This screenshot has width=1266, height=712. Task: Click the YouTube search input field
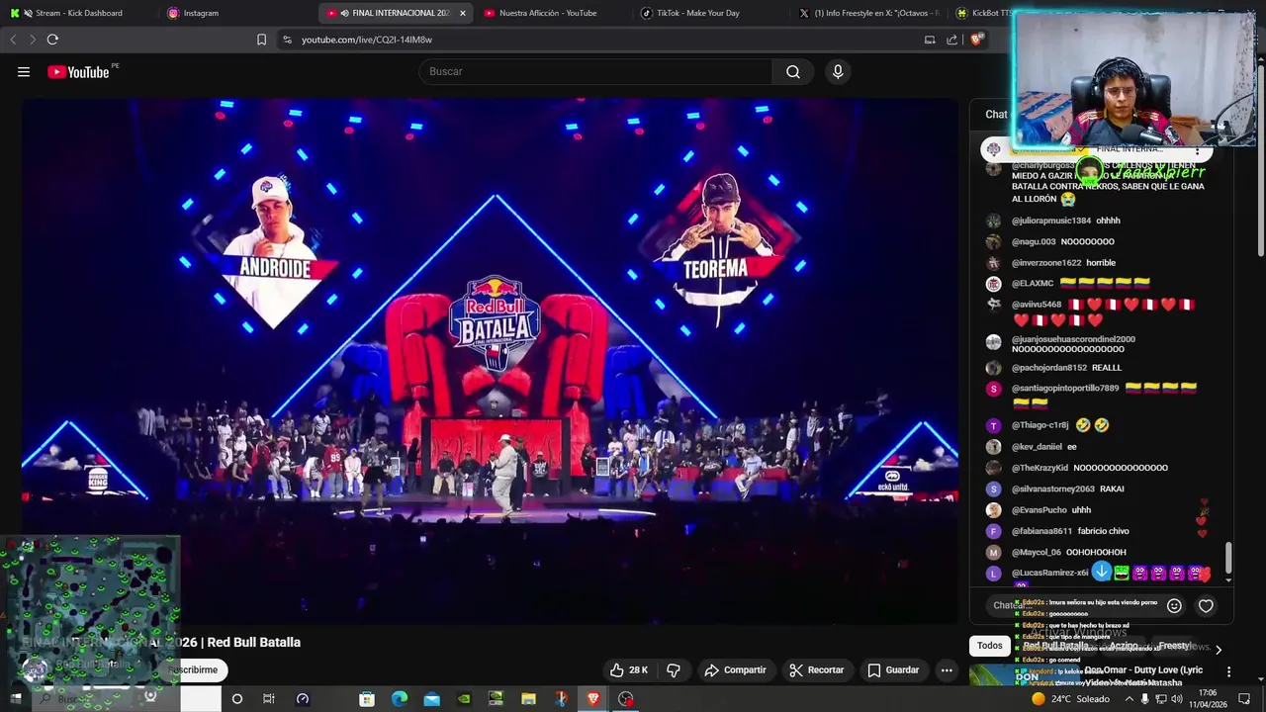[x=596, y=71]
